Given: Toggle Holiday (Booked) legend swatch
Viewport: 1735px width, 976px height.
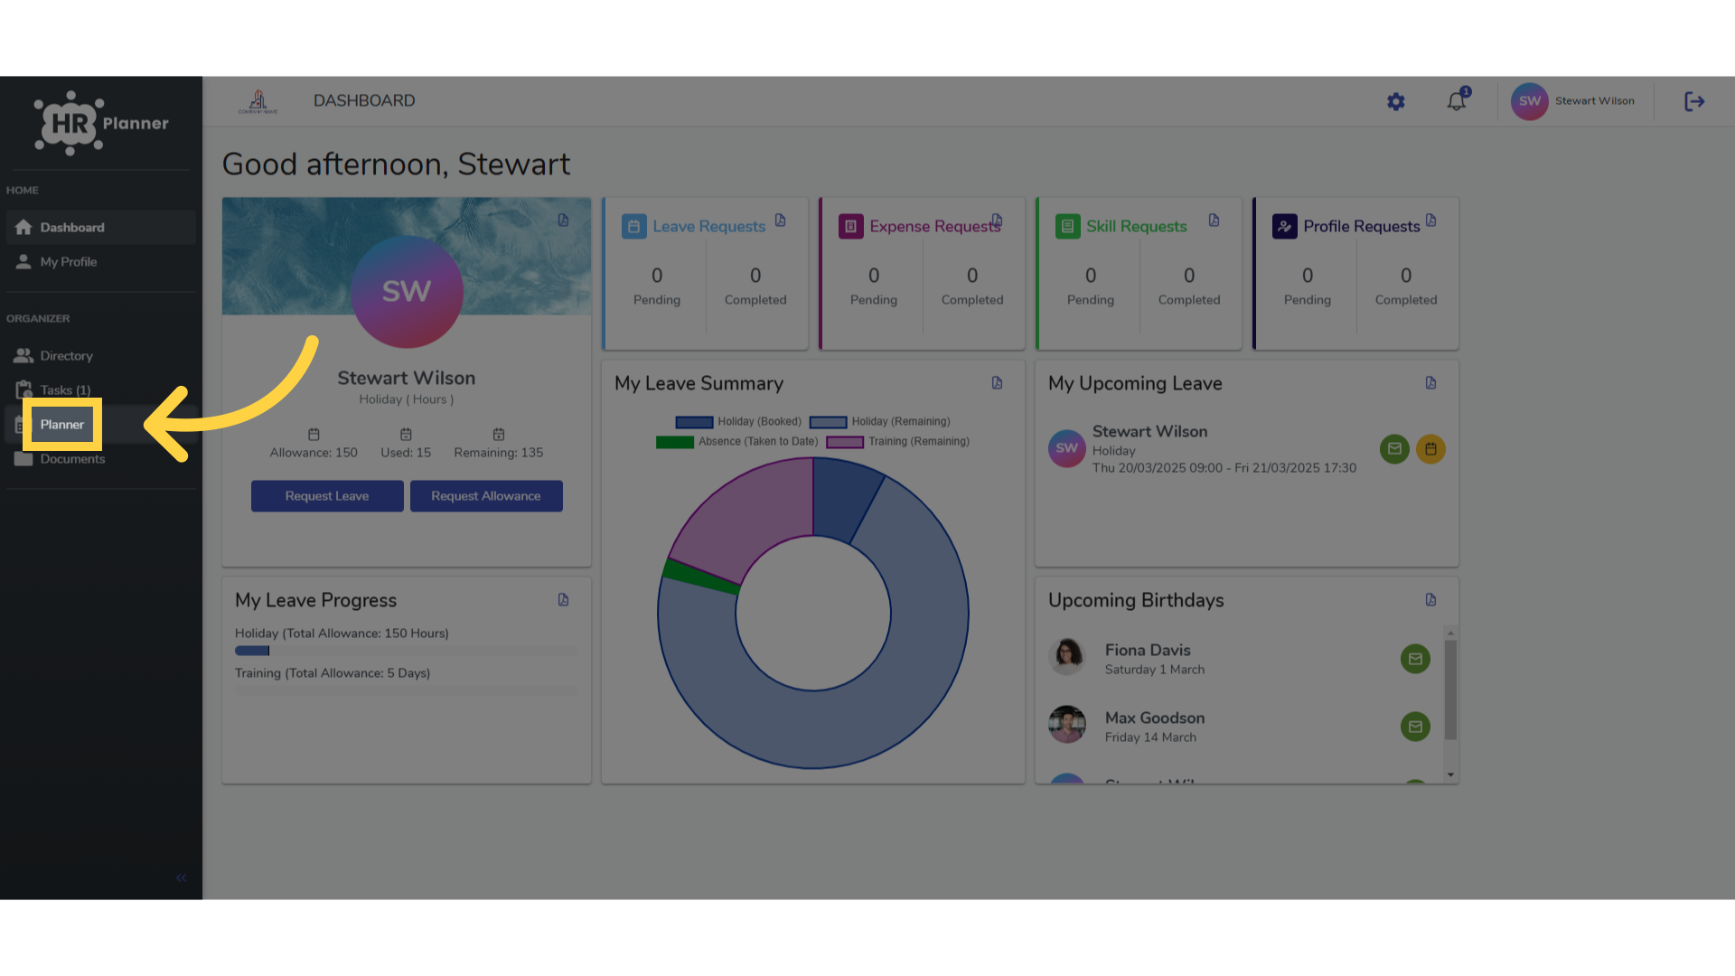Looking at the screenshot, I should coord(694,422).
